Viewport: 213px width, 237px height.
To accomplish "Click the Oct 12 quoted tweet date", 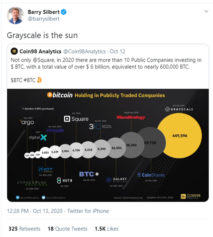I will click(118, 51).
